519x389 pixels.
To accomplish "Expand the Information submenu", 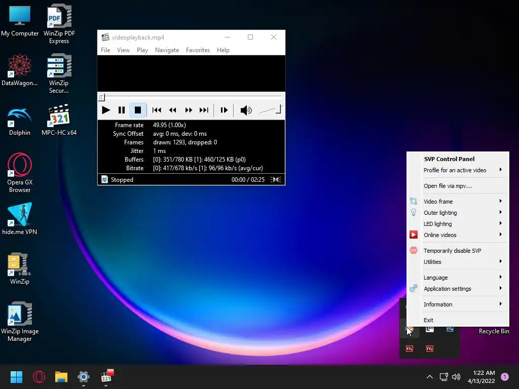I will [x=458, y=304].
